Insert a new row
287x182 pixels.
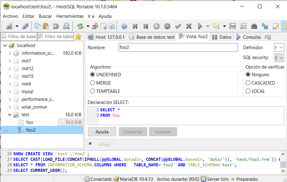pyautogui.click(x=156, y=26)
